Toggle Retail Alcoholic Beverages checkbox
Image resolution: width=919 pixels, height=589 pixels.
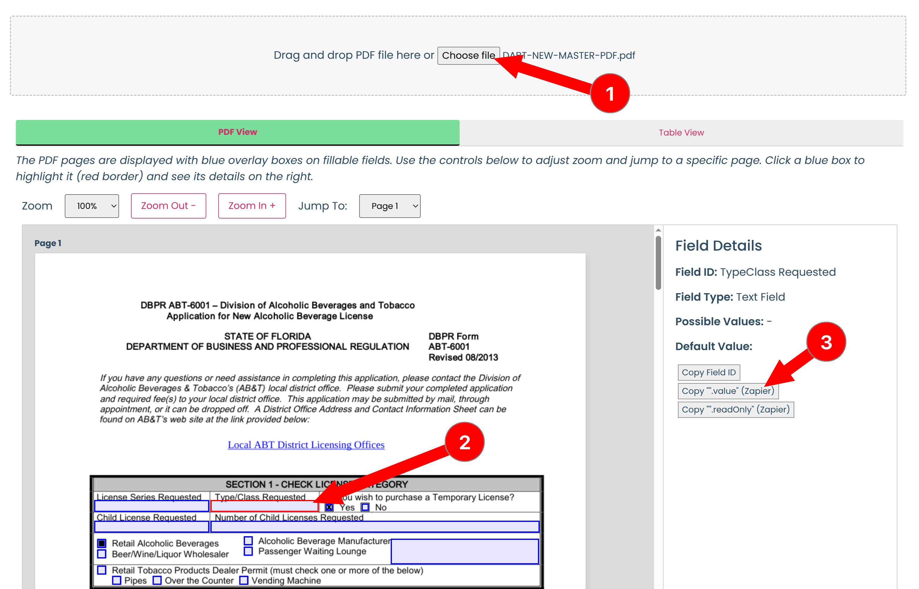coord(102,543)
